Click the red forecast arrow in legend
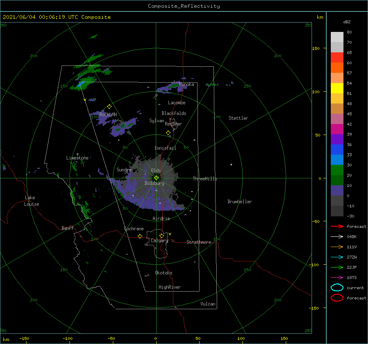This screenshot has height=344, width=368. coord(337,226)
